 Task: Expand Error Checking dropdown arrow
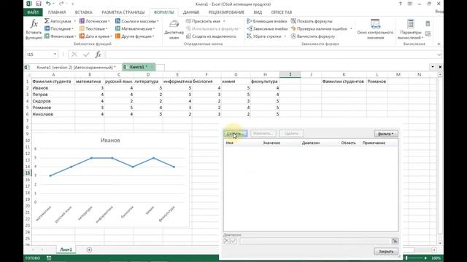click(x=351, y=29)
